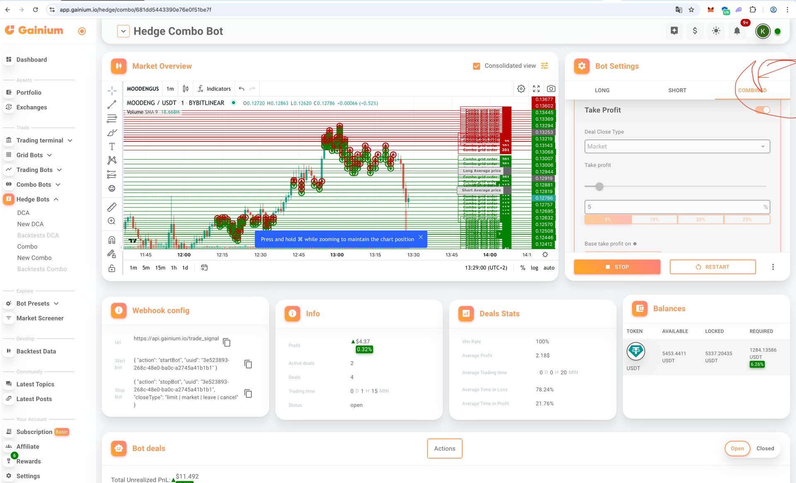Open consolidated view filter settings icon

click(545, 66)
